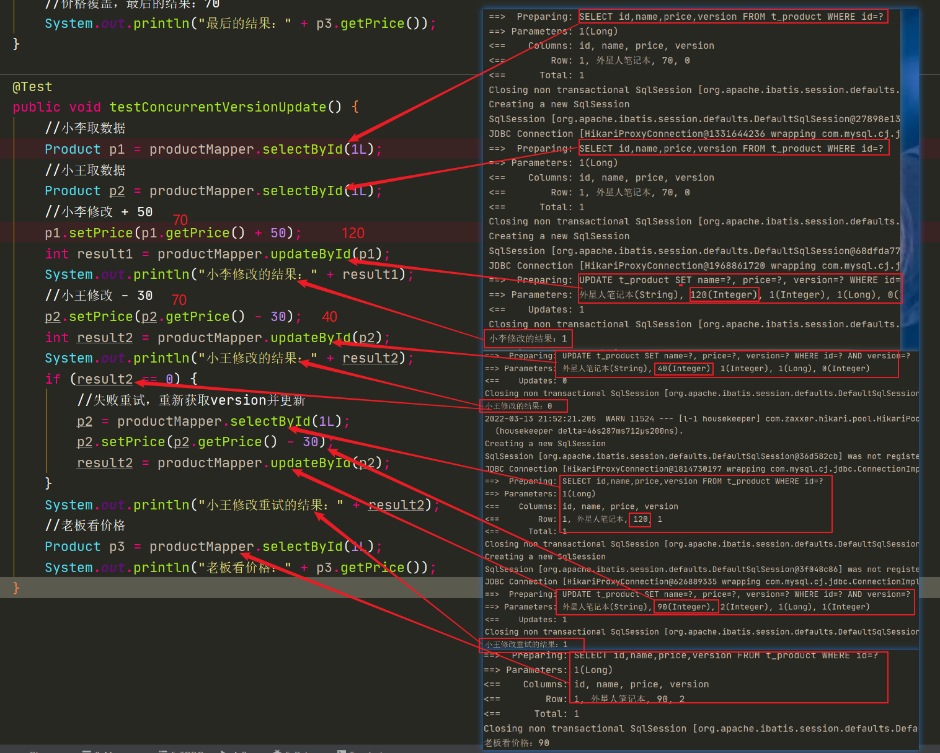Screen dimensions: 940x753
Task: Click the comment //小王取数据
Action: [x=85, y=170]
